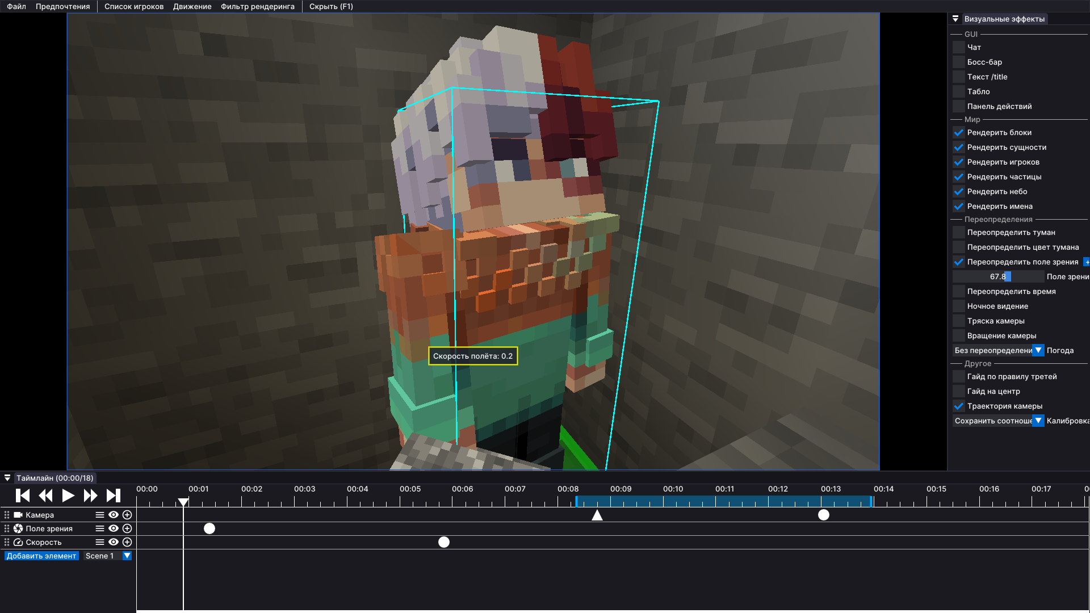Enable the Ночное видение checkbox
1090x613 pixels.
click(958, 306)
